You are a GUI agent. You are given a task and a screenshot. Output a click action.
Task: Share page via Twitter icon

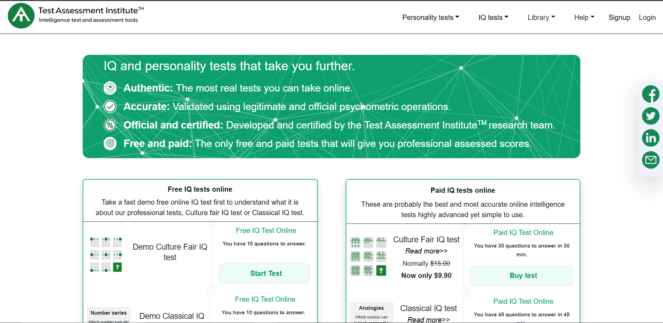[x=650, y=116]
